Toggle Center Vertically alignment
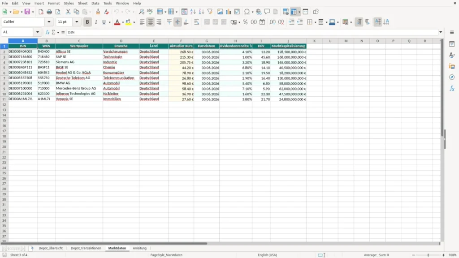459x258 pixels. [178, 22]
